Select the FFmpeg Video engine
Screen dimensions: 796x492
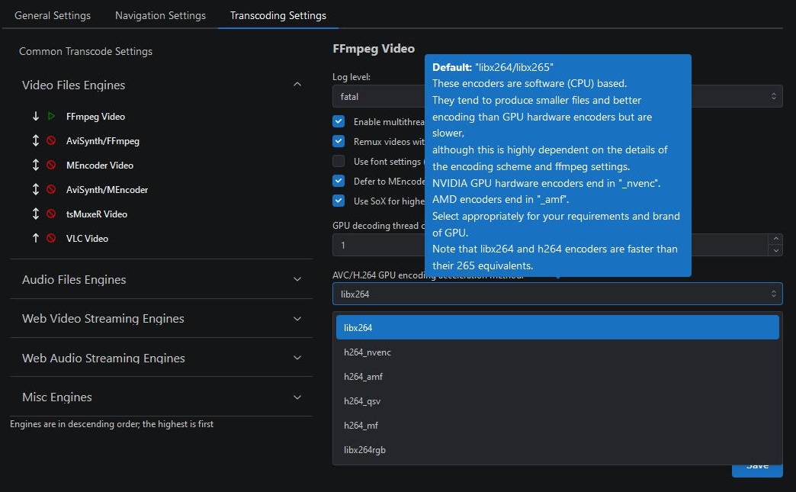(95, 116)
